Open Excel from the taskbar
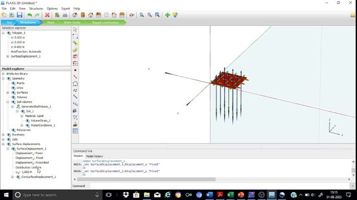This screenshot has height=200, width=357. pyautogui.click(x=230, y=195)
